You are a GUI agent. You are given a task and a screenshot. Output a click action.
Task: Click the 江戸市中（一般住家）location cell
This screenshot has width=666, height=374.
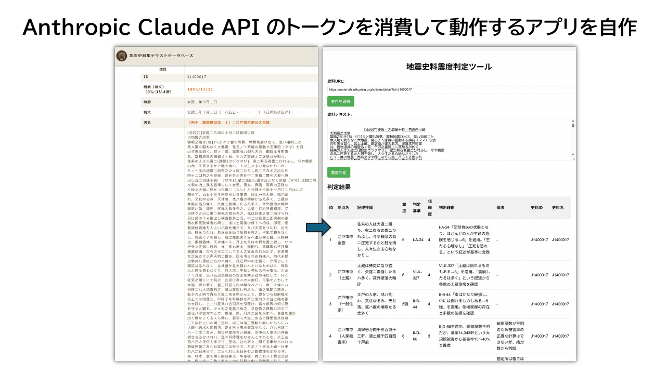pos(345,303)
